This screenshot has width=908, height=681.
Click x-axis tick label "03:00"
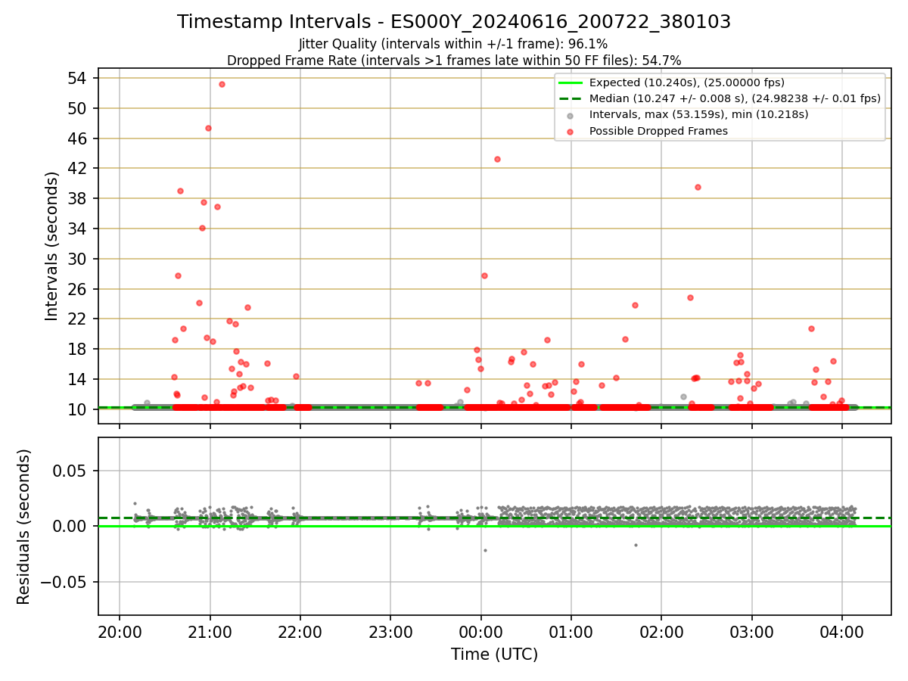752,632
